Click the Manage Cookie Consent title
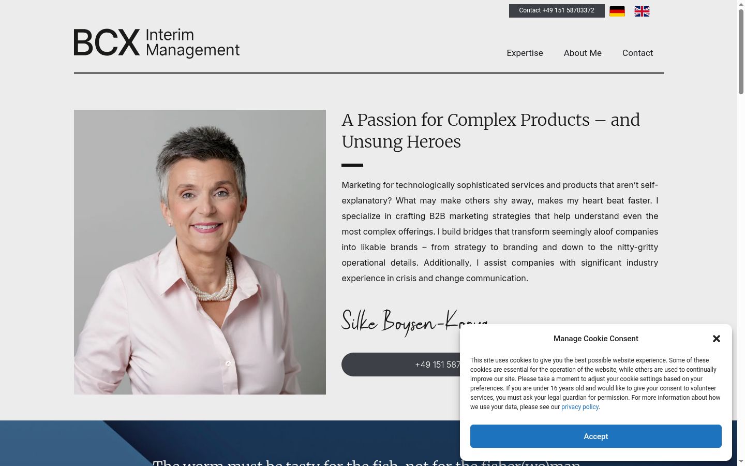The width and height of the screenshot is (745, 466). [x=596, y=339]
